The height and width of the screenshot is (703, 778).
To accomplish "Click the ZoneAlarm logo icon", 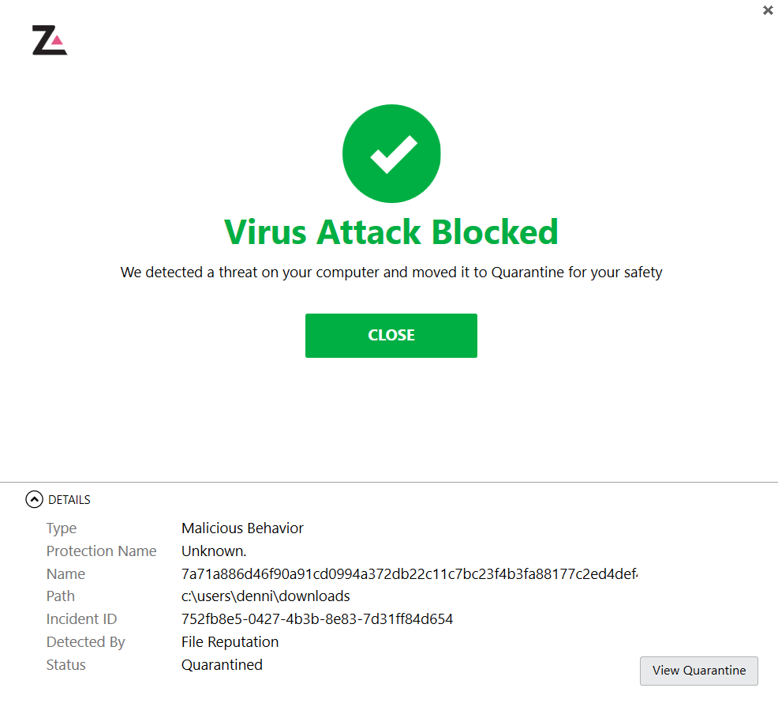I will click(x=49, y=40).
